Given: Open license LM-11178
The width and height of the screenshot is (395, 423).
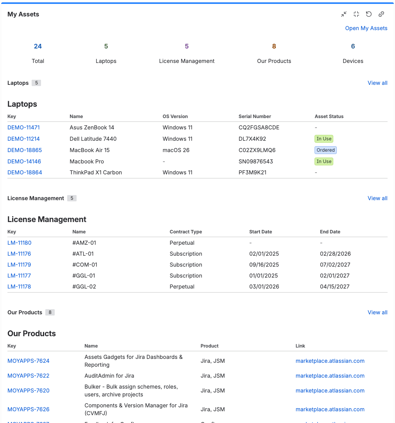Looking at the screenshot, I should (19, 287).
